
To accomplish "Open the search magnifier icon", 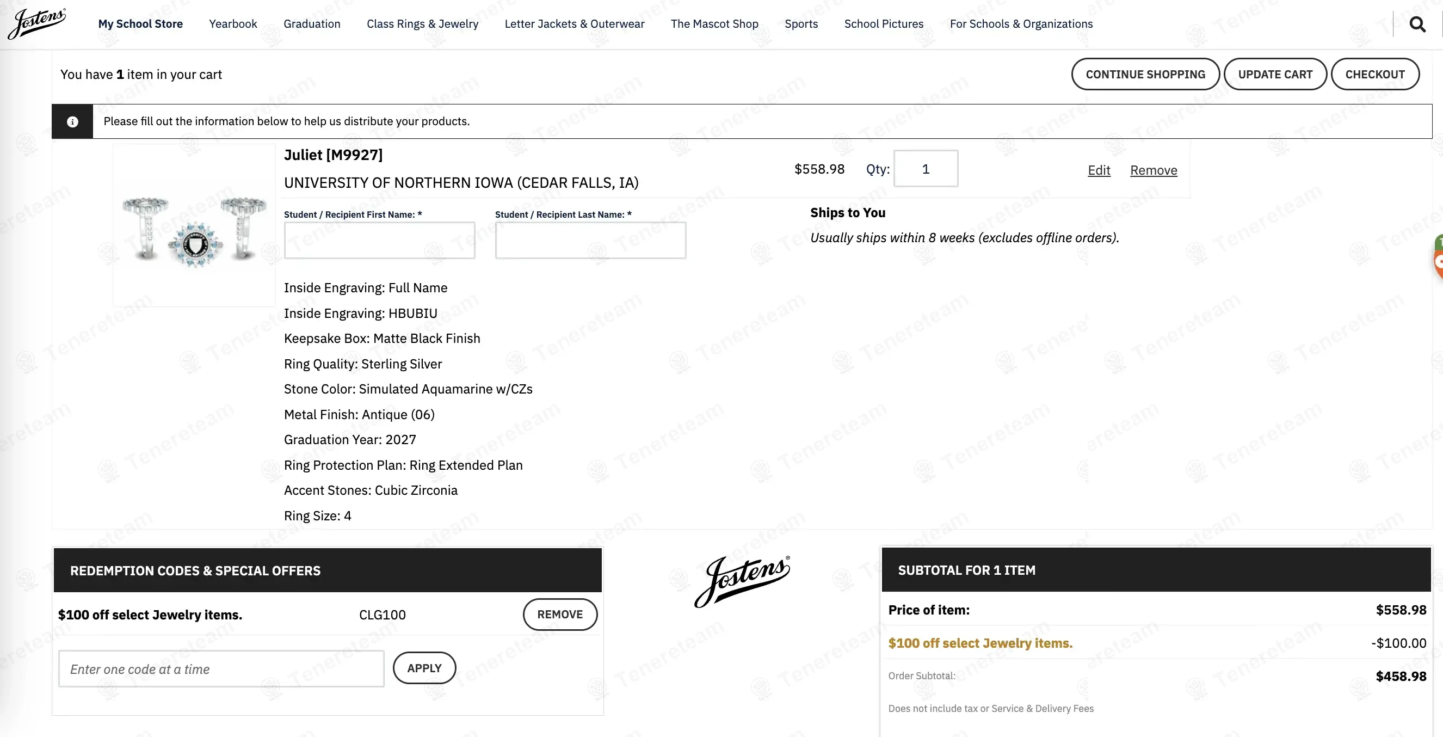I will point(1417,24).
